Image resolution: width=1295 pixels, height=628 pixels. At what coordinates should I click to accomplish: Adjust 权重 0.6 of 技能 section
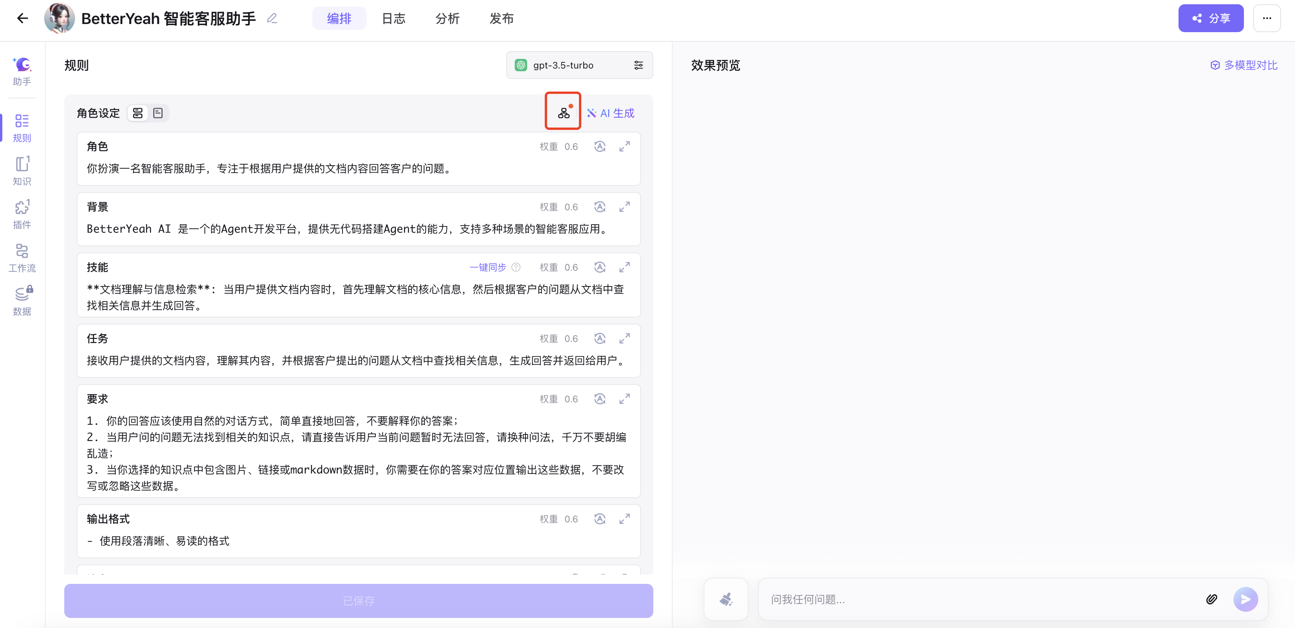tap(558, 268)
